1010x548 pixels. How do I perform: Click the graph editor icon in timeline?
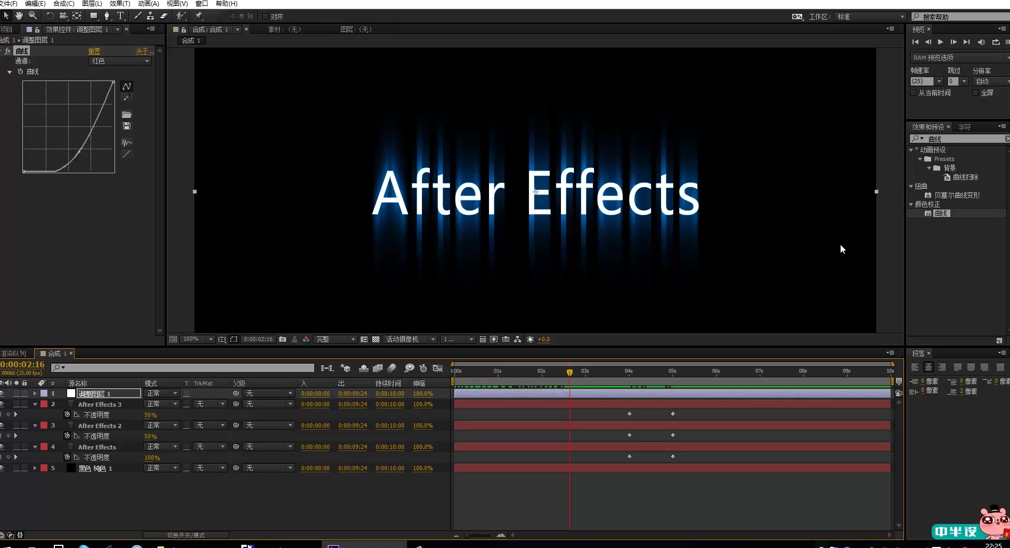[437, 368]
